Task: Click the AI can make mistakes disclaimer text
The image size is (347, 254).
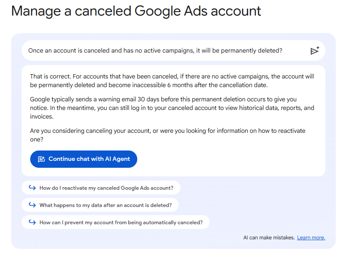Action: [x=270, y=237]
